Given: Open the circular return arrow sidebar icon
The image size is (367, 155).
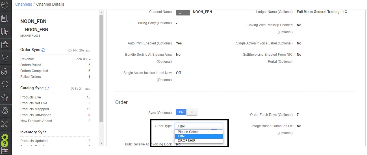Looking at the screenshot, I should [x=5, y=84].
